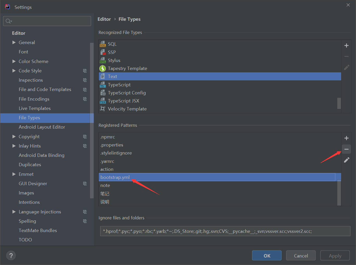Open the TextMate Bundles settings page
Image resolution: width=356 pixels, height=265 pixels.
point(38,230)
